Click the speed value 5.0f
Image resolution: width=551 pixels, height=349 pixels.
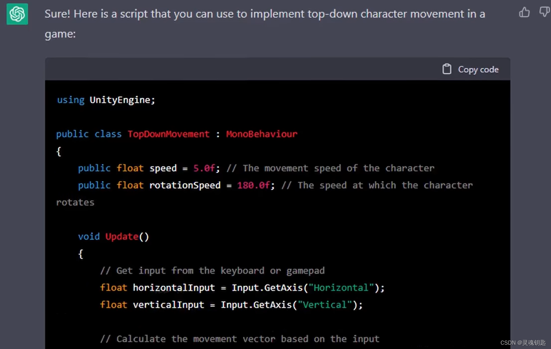[204, 168]
